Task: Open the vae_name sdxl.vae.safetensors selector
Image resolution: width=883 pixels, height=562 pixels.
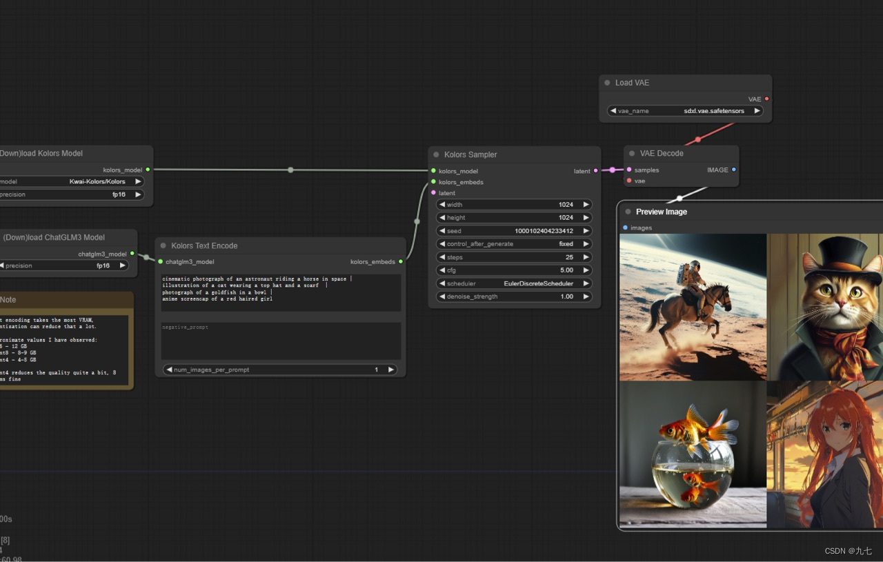Action: [x=685, y=111]
